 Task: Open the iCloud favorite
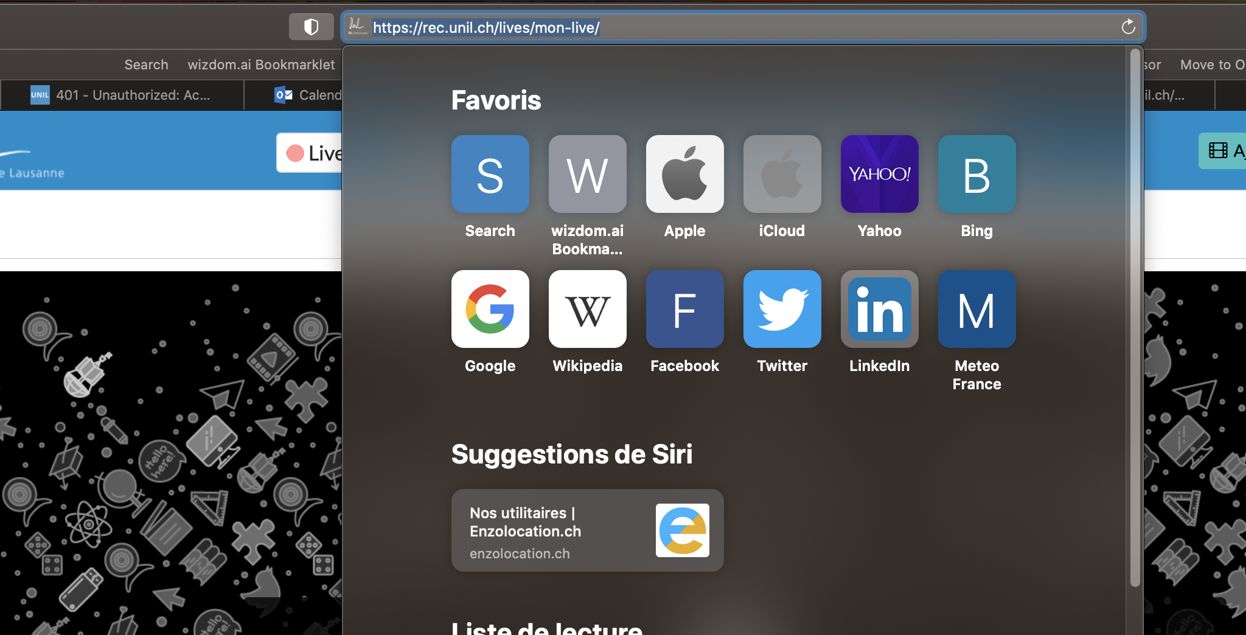[782, 175]
